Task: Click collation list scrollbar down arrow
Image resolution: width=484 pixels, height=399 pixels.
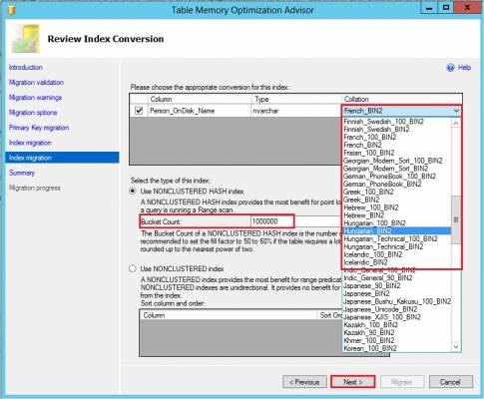Action: pyautogui.click(x=456, y=347)
